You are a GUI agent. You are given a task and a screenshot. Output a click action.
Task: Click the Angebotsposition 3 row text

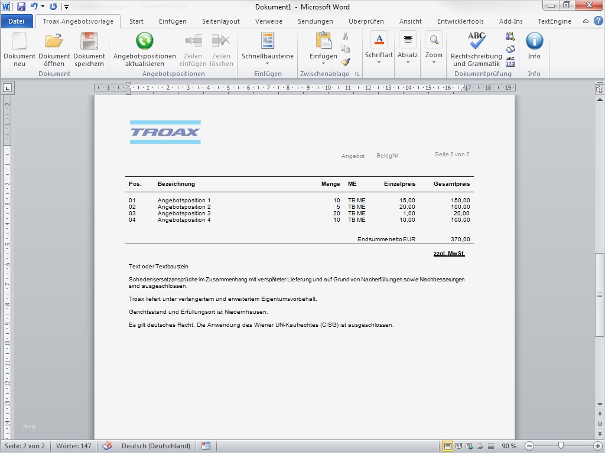(184, 214)
